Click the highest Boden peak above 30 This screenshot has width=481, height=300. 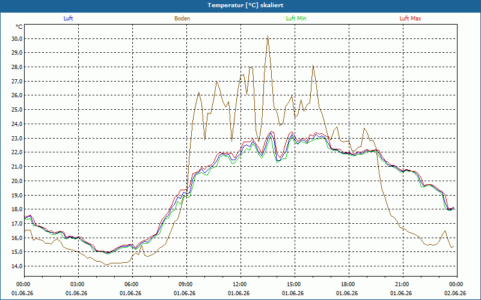[268, 36]
